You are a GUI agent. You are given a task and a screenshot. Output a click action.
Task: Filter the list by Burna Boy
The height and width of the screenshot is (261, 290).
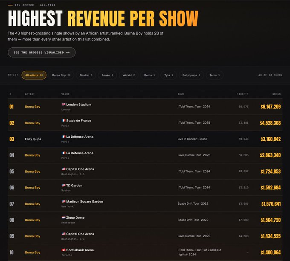pyautogui.click(x=61, y=75)
